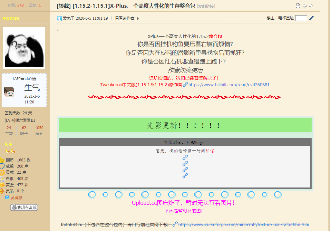Click the elevator jump icon
This screenshot has width=330, height=231.
tap(311, 18)
